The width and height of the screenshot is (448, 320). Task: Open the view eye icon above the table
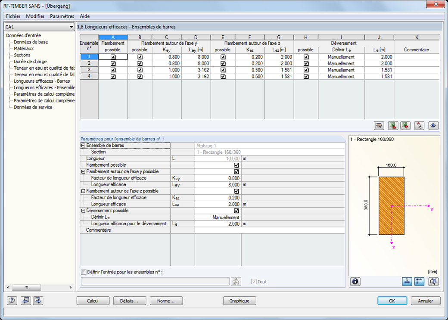[x=433, y=125]
